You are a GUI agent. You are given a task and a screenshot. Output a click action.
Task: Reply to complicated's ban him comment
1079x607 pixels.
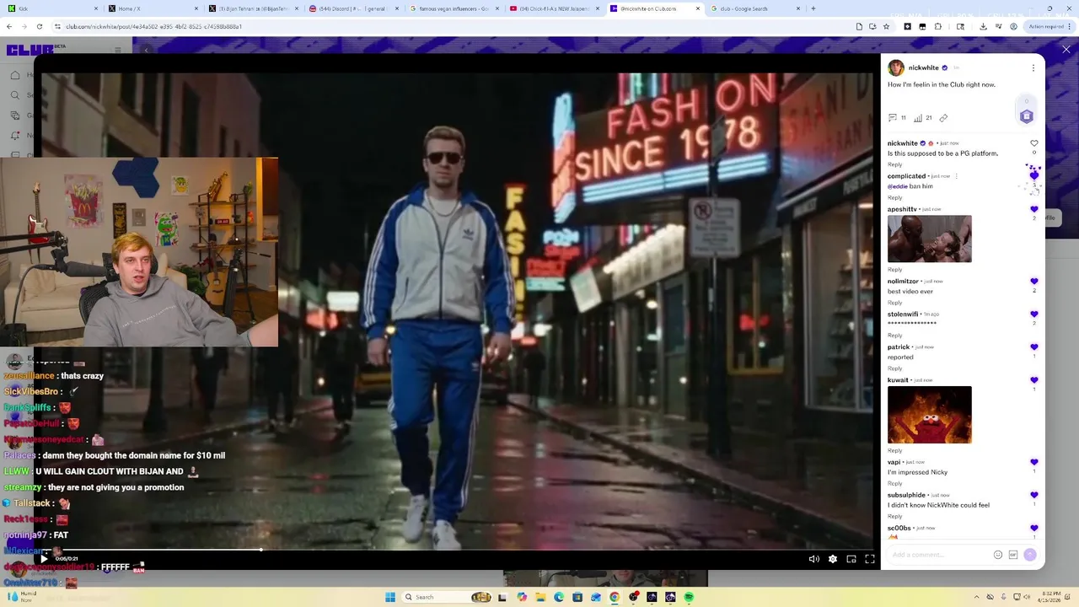tap(894, 197)
